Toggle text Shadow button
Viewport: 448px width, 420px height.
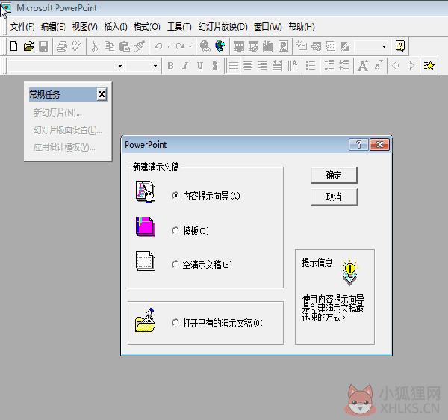(x=215, y=66)
